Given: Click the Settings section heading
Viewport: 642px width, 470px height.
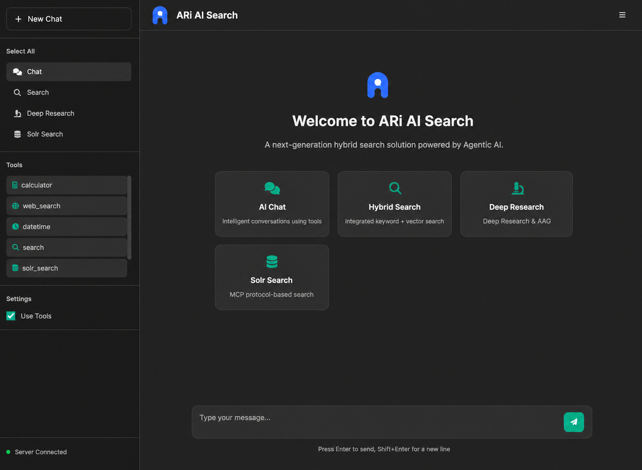Looking at the screenshot, I should 19,299.
